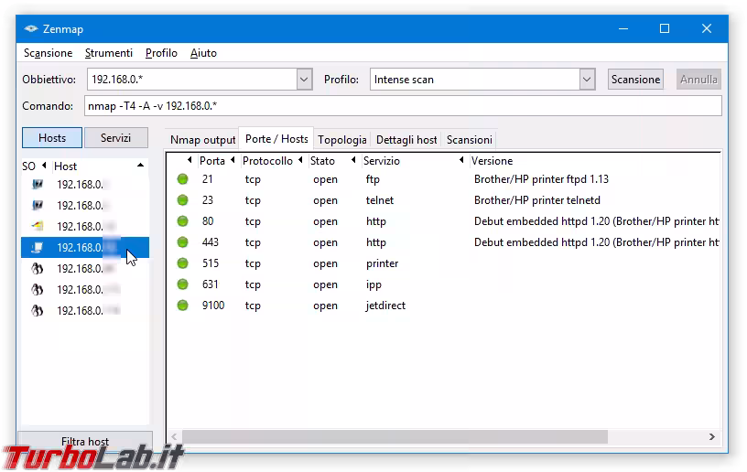Select the green open-port indicator for port 21
The width and height of the screenshot is (747, 472).
point(182,179)
